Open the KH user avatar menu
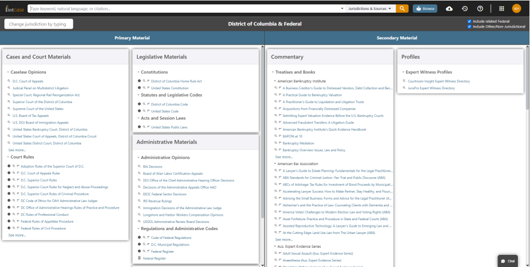 [517, 8]
